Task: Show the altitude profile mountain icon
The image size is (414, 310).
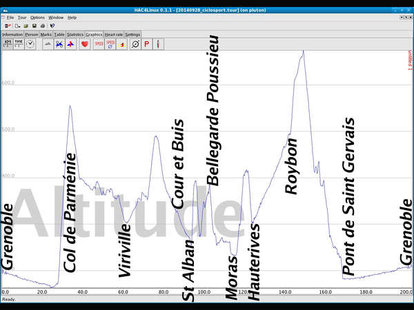Action: 48,43
